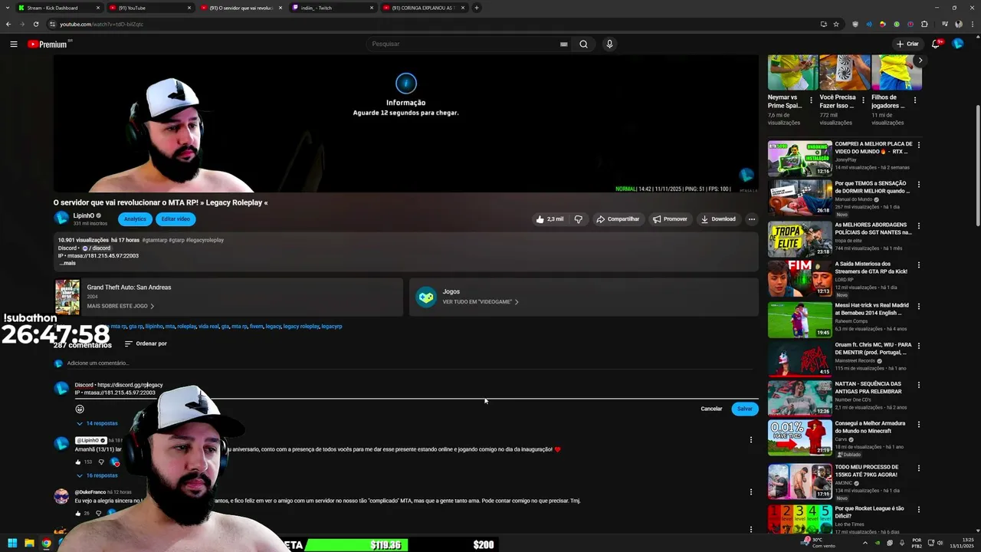Click the Compartilhar share button
Image resolution: width=981 pixels, height=552 pixels.
618,219
